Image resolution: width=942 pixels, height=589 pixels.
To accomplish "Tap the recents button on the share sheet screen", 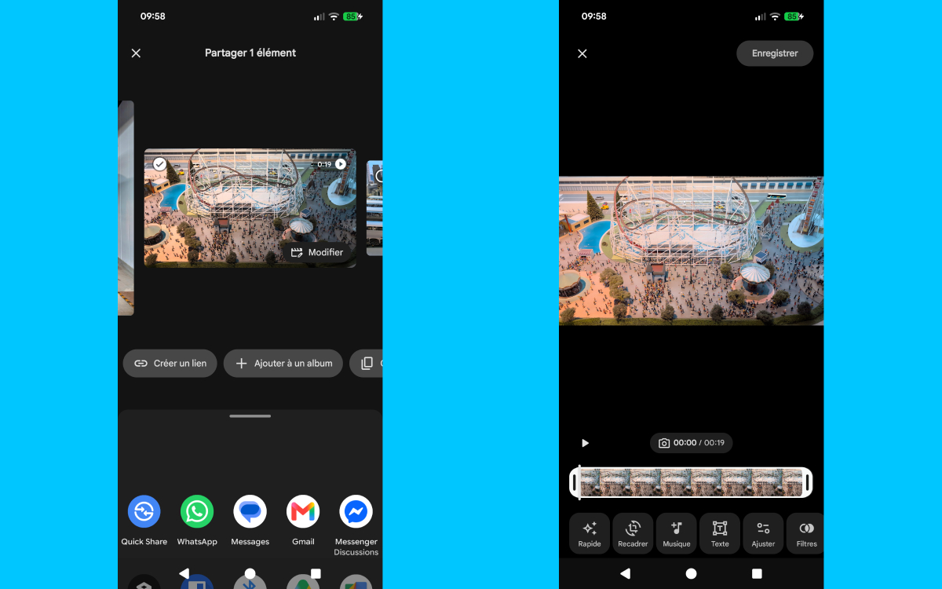I will 316,574.
